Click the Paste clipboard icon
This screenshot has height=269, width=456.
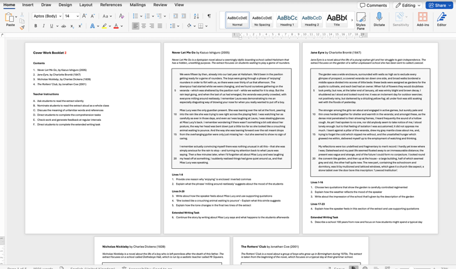[x=10, y=18]
